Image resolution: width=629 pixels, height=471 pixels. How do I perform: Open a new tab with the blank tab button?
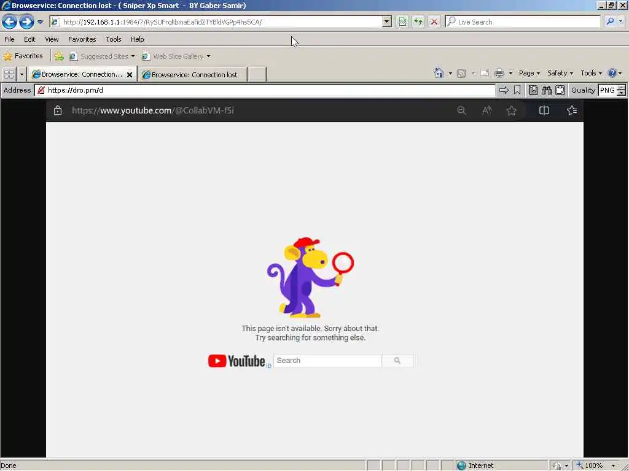[257, 74]
